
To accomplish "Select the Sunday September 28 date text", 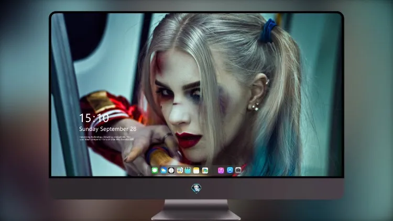I will pos(108,129).
